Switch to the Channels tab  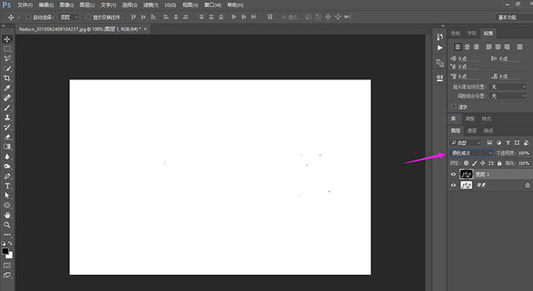[472, 130]
